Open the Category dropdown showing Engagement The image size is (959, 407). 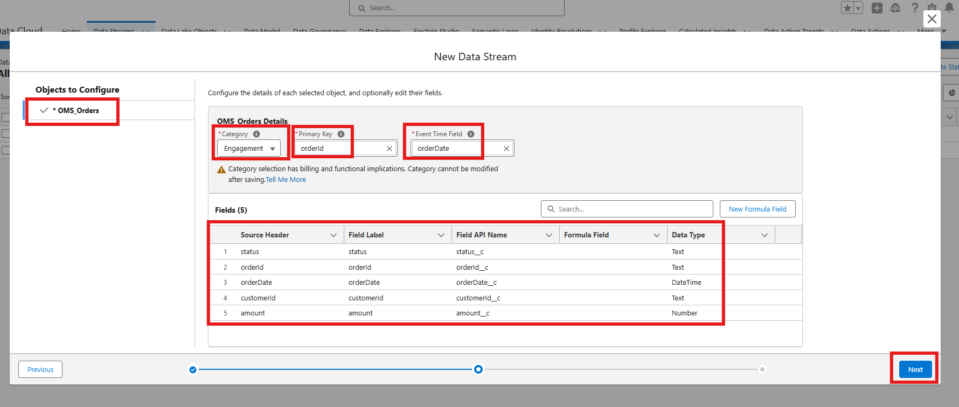(249, 149)
